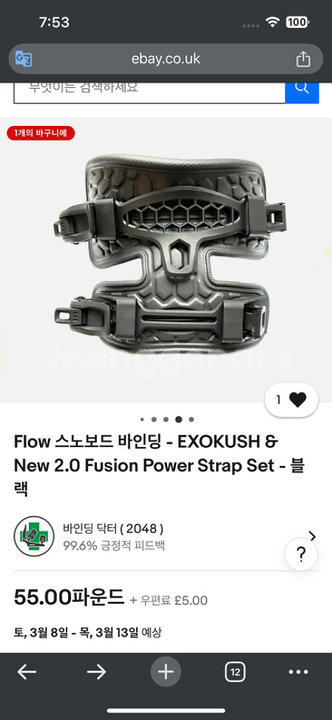Select the first image carousel dot
The height and width of the screenshot is (720, 332).
tap(142, 419)
